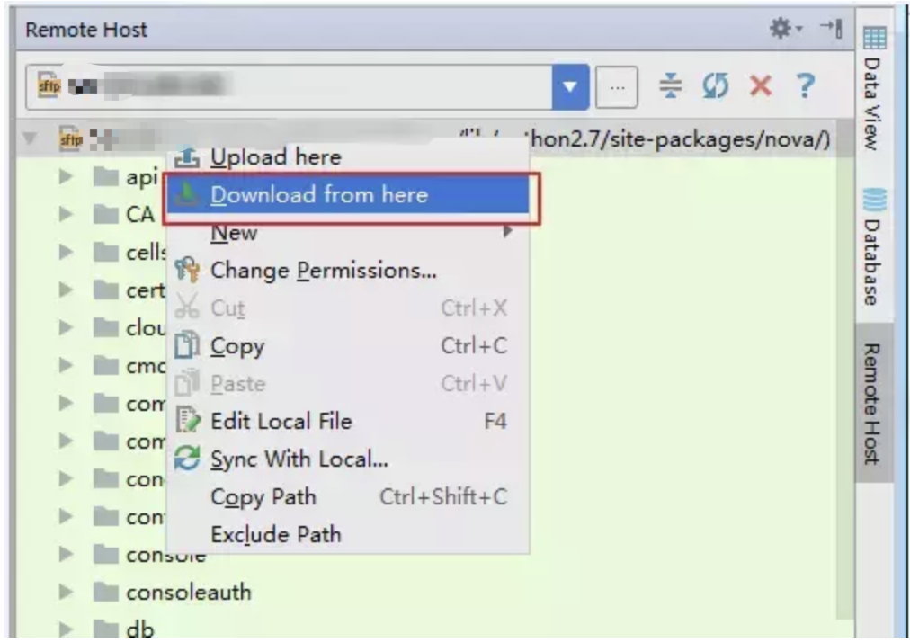Click the ellipsis browse button
This screenshot has height=642, width=910.
pos(617,88)
